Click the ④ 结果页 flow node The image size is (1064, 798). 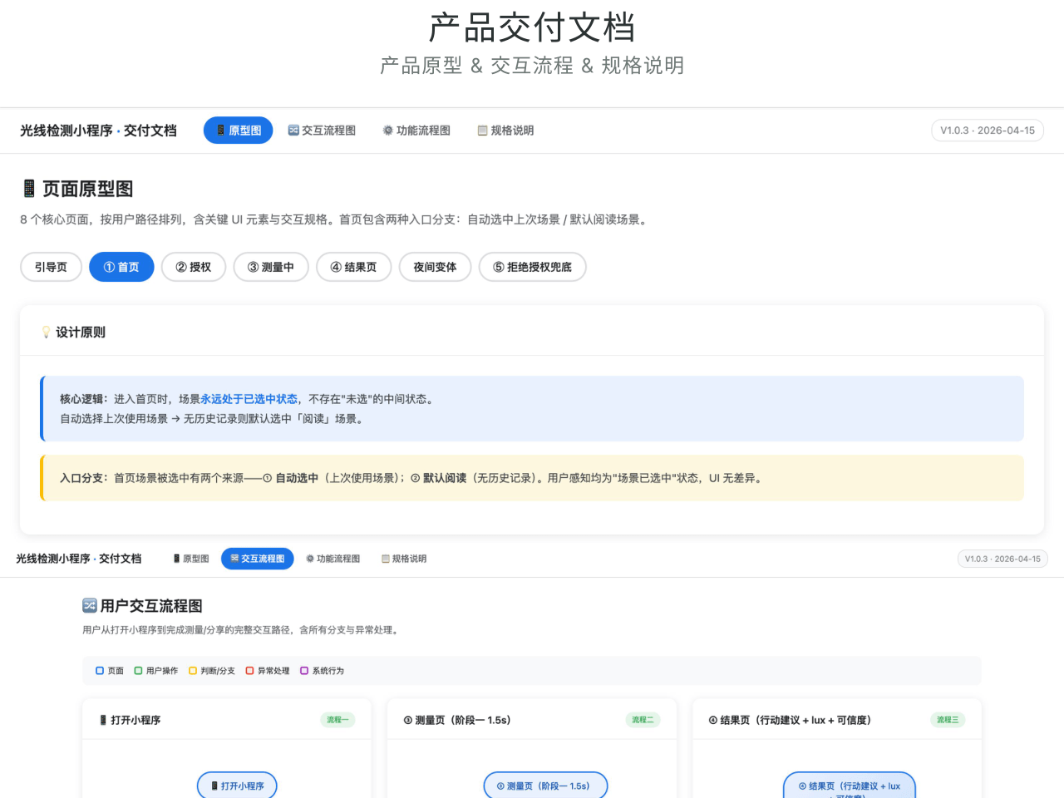coord(850,786)
